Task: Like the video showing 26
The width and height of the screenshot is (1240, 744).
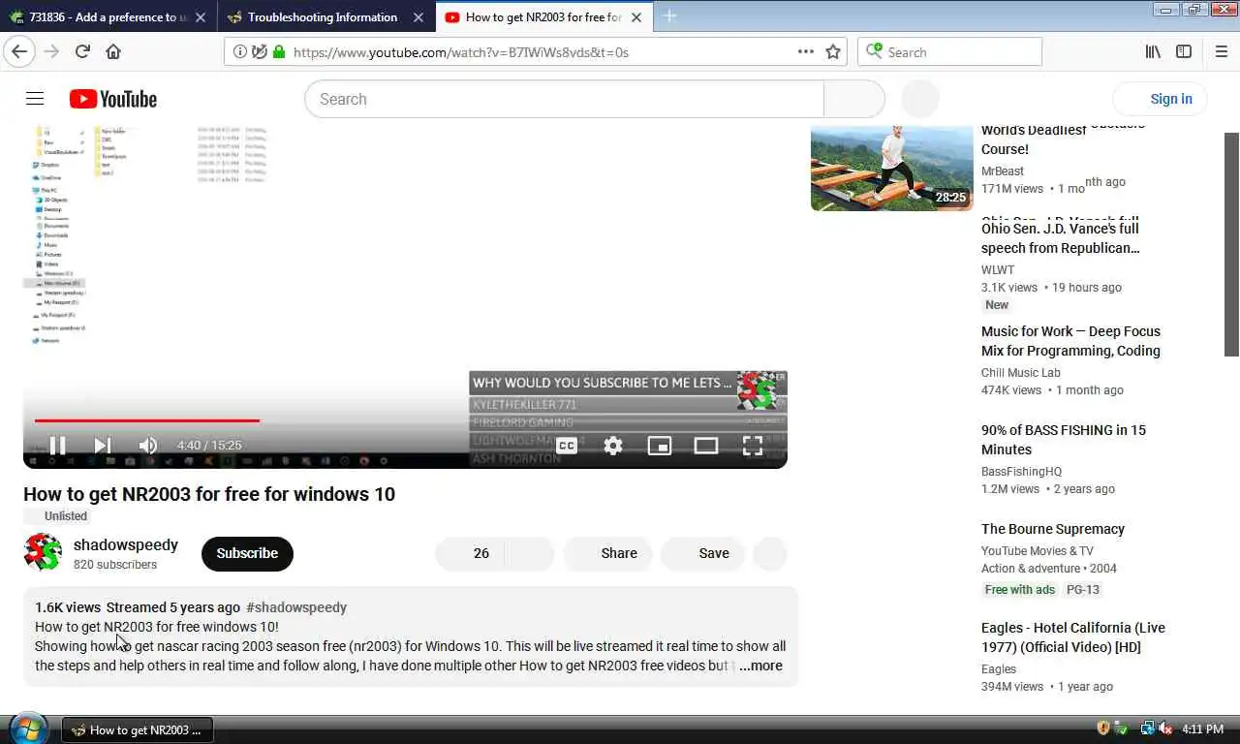Action: pos(471,553)
